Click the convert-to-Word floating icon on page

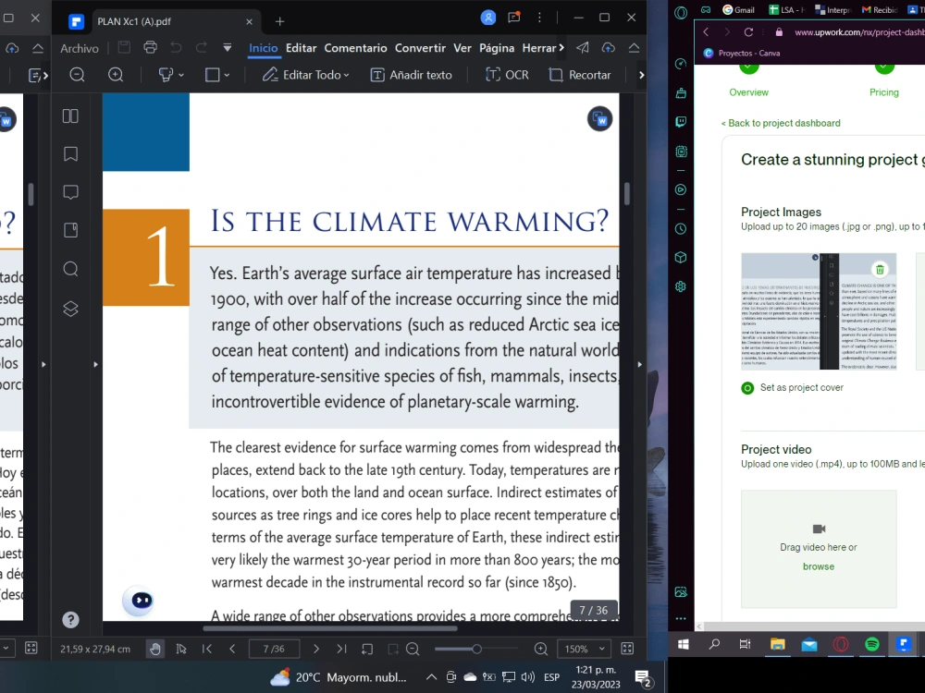600,119
